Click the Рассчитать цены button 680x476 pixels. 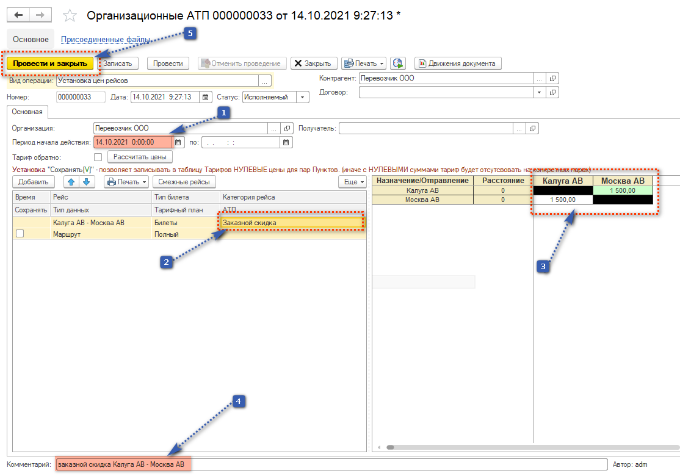pos(140,157)
